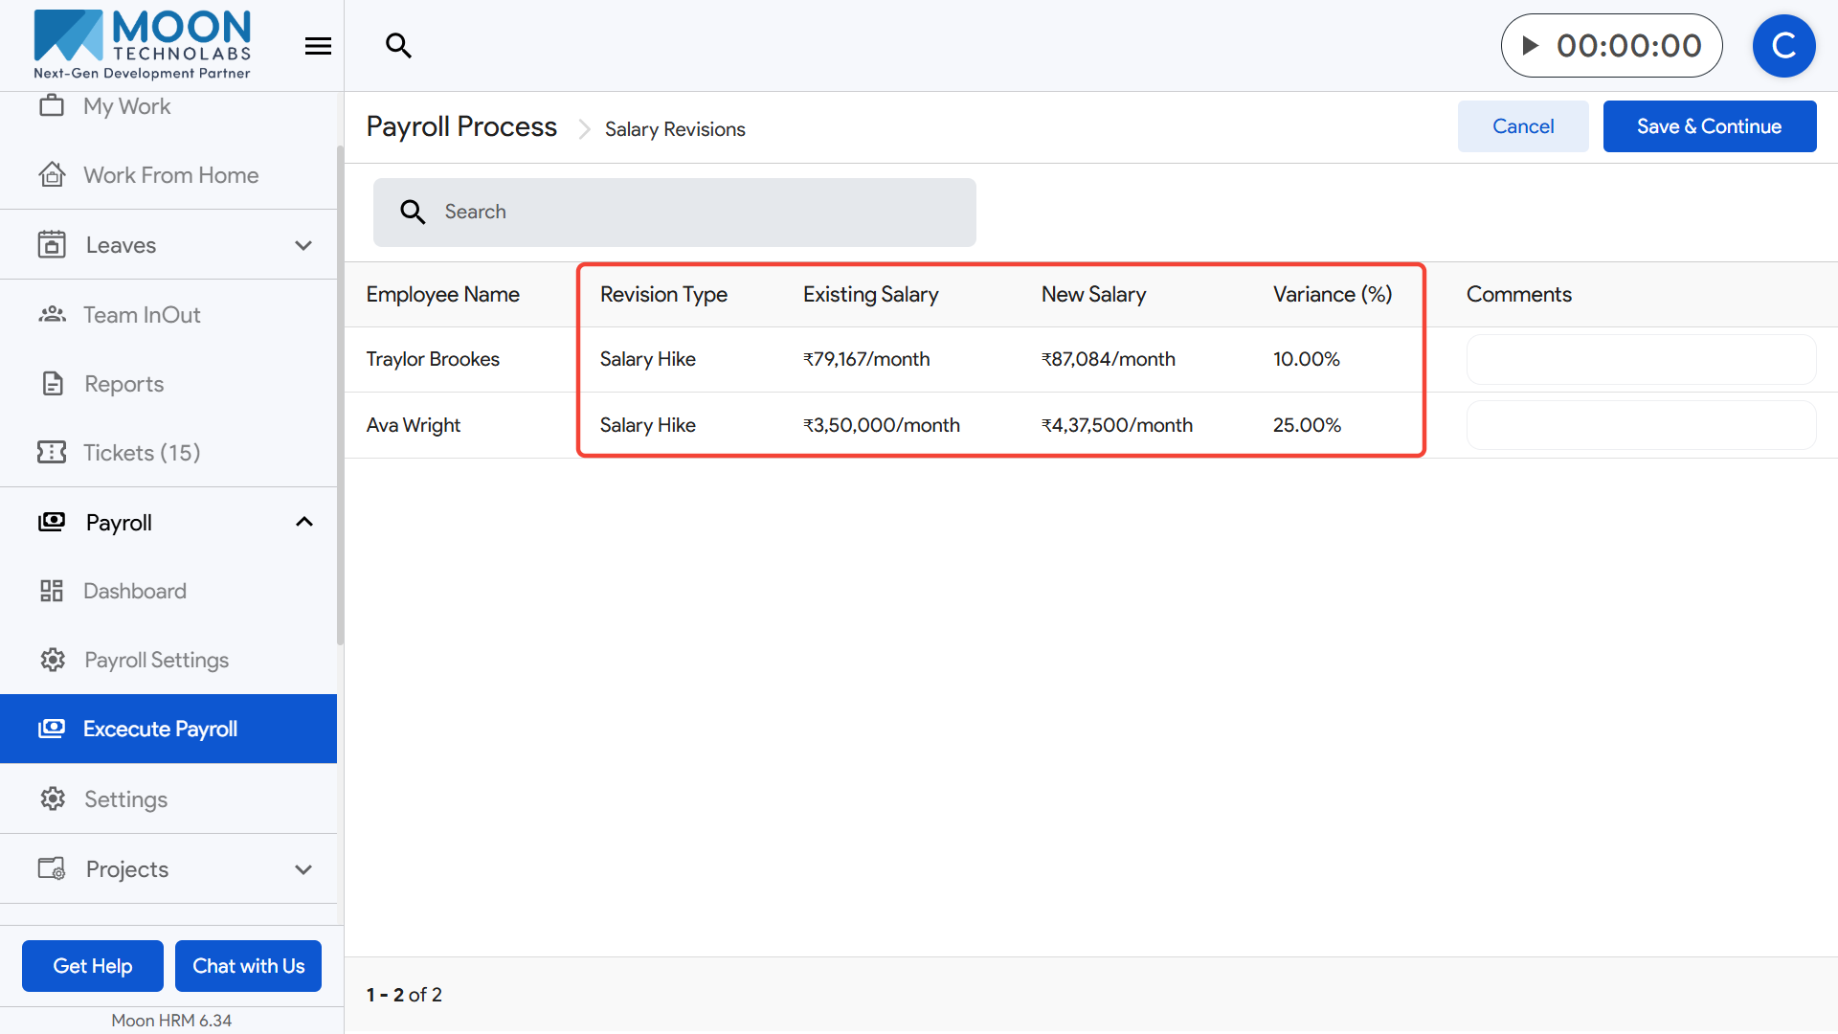Open Reports document icon in sidebar
Image resolution: width=1838 pixels, height=1034 pixels.
(x=53, y=384)
